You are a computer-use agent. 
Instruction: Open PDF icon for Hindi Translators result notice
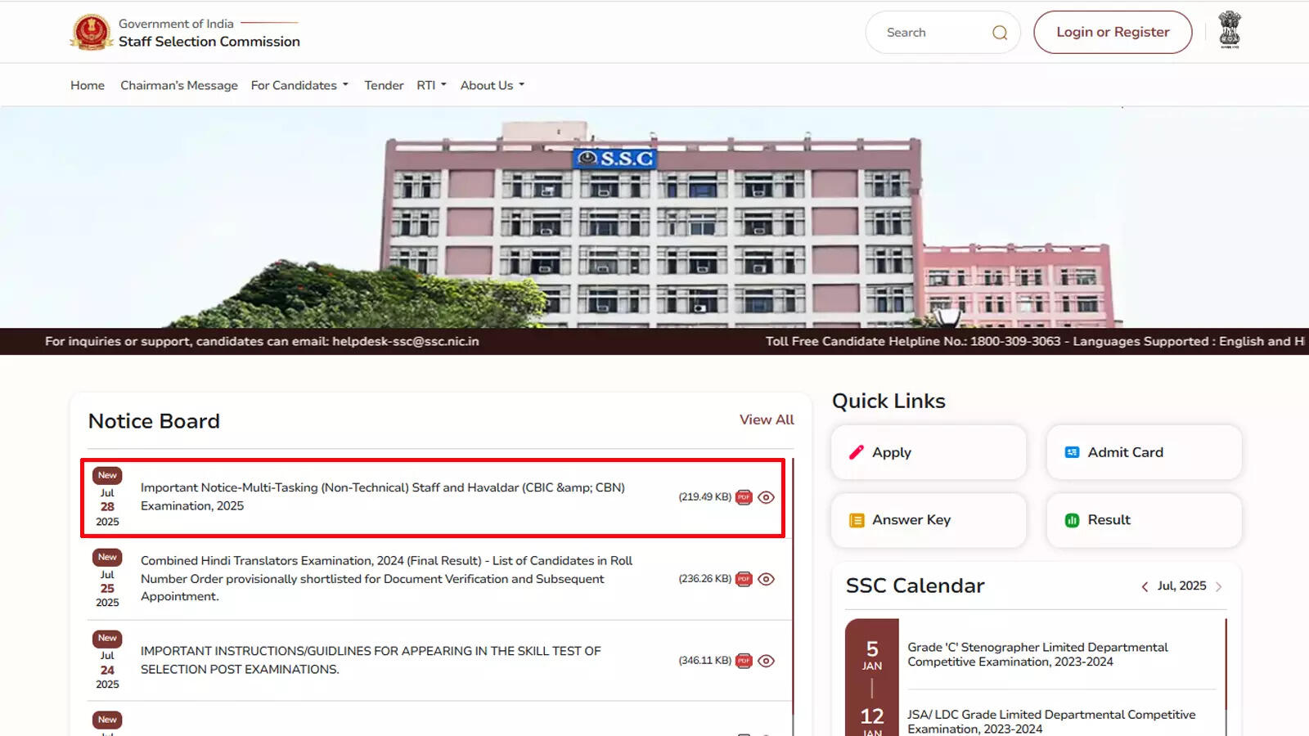click(x=744, y=579)
